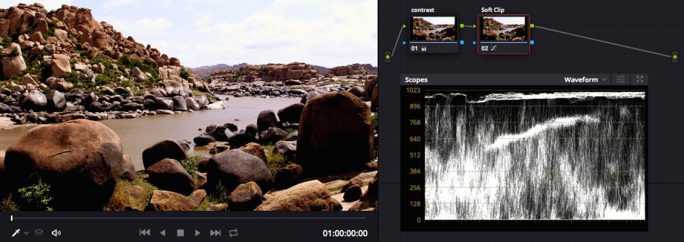Jump to the first frame

click(145, 233)
